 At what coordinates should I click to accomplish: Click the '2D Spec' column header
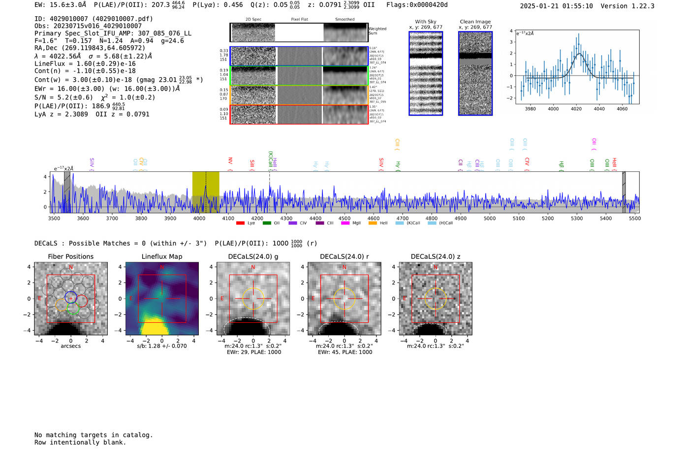tap(253, 20)
